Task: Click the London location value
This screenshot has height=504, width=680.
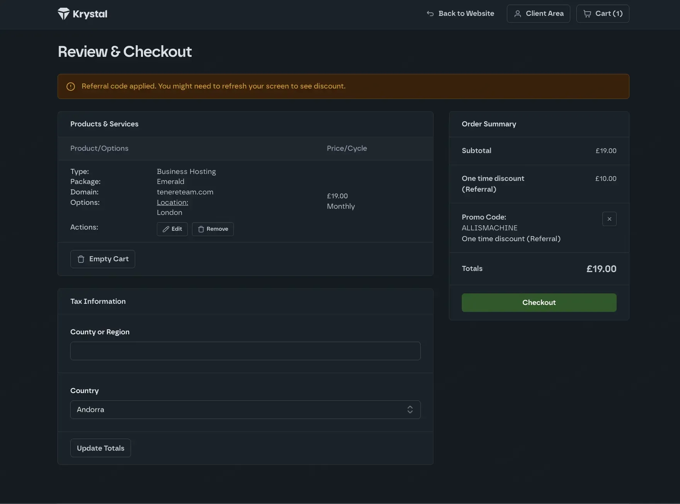Action: tap(169, 213)
